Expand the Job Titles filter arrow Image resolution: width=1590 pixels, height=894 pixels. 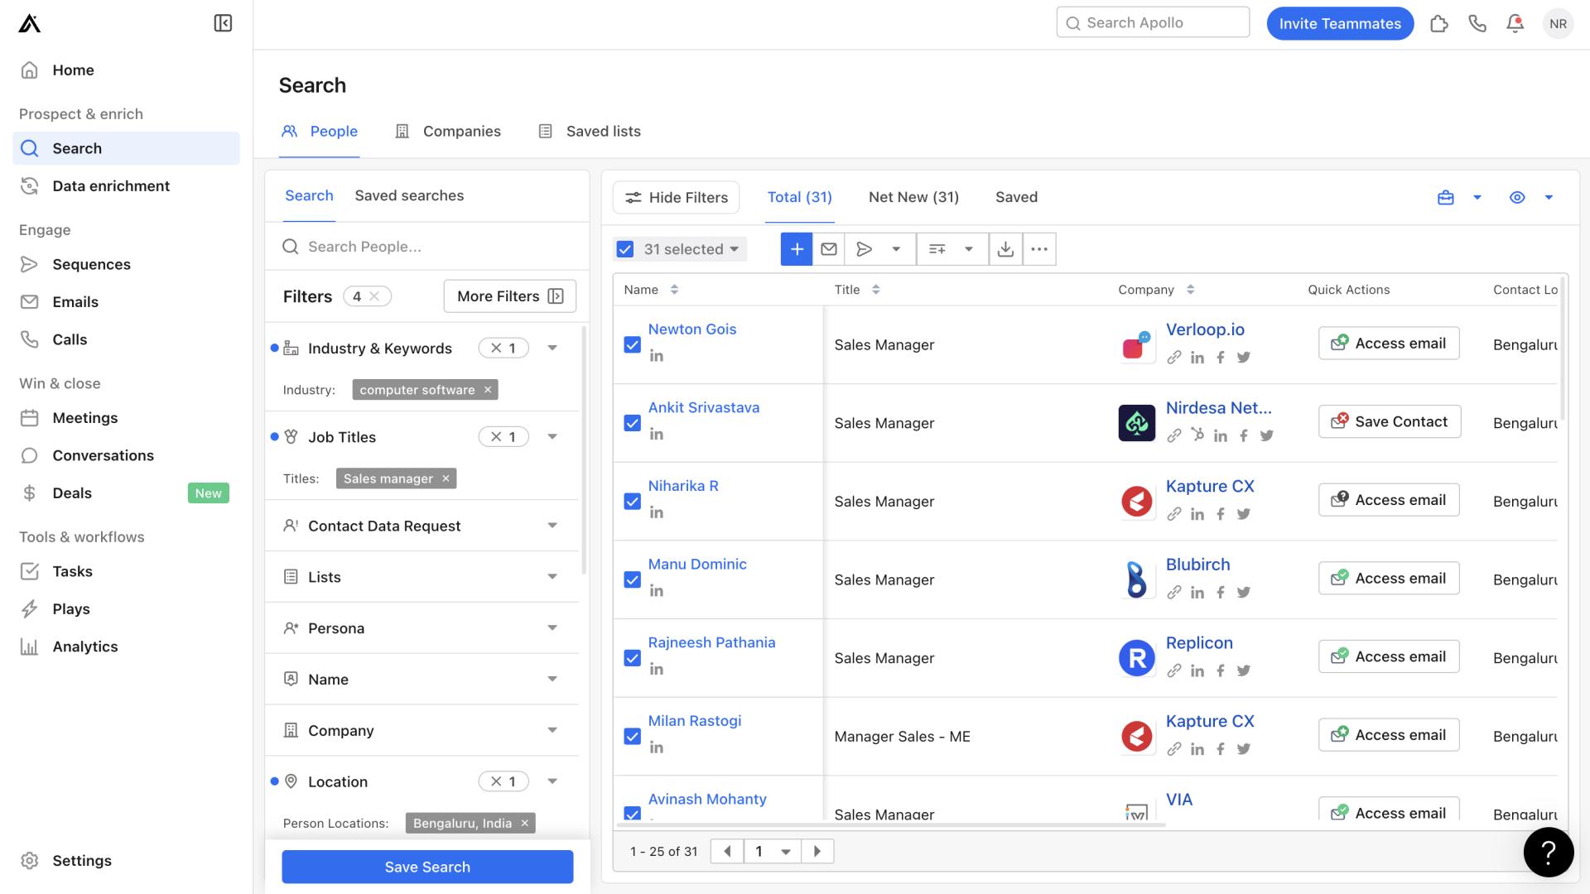click(552, 437)
